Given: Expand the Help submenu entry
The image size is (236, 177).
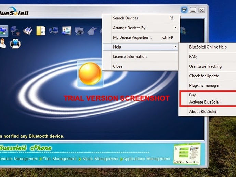Looking at the screenshot, I should [x=140, y=47].
